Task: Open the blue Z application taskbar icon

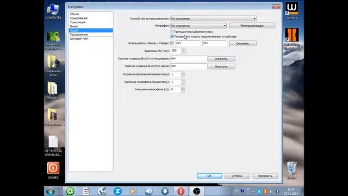Action: (117, 191)
